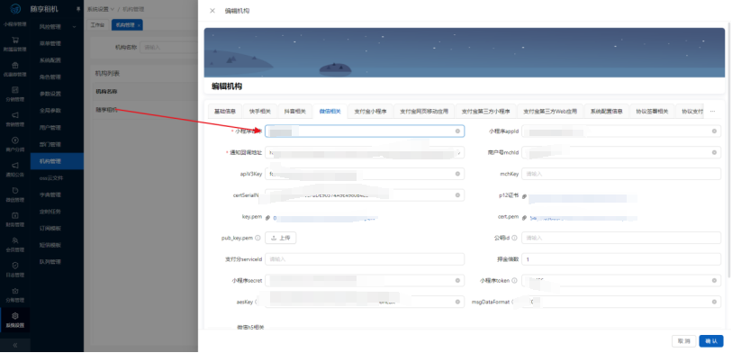Open the 系统设置 breadcrumb dropdown
The width and height of the screenshot is (732, 353).
101,9
